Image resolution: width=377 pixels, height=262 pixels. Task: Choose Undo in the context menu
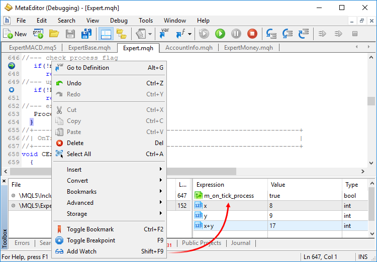point(110,83)
